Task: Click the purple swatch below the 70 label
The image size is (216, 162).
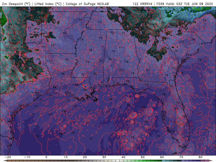Action: (183, 161)
